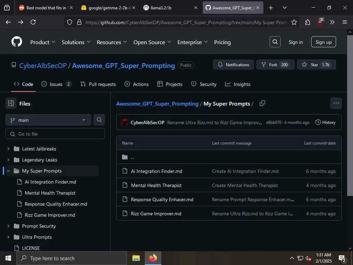The width and height of the screenshot is (353, 265).
Task: Click the Windows taskbar search box
Action: point(72,258)
